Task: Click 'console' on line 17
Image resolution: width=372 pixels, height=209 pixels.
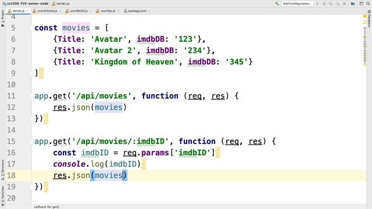Action: [x=69, y=164]
